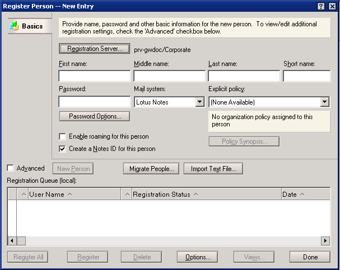Click the Register button
This screenshot has width=340, height=270.
click(x=87, y=257)
